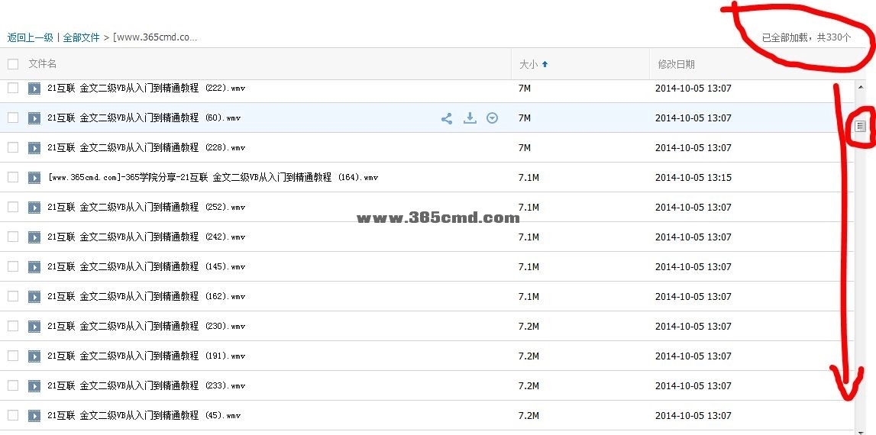Click 返回上一级 to go back
The width and height of the screenshot is (876, 435).
[30, 37]
